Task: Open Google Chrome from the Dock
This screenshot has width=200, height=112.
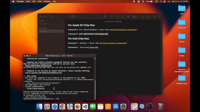Action: [62, 106]
